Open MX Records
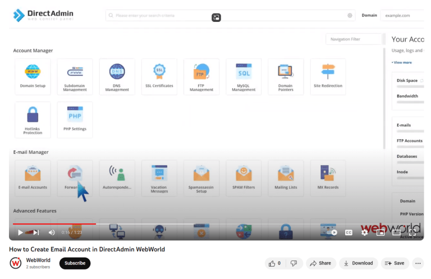Viewport: 431px width, 279px height. (x=328, y=179)
